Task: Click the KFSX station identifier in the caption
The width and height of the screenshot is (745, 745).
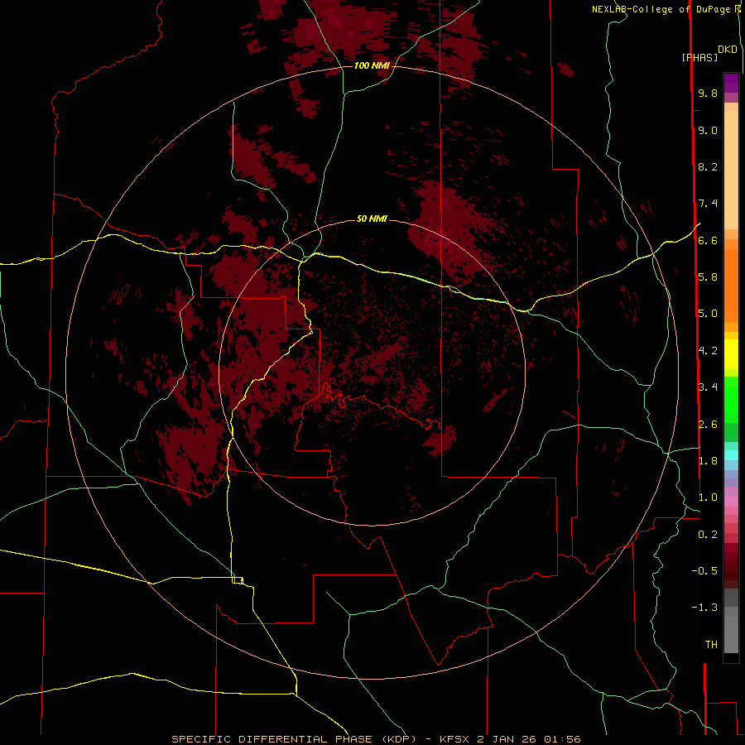Action: (455, 739)
